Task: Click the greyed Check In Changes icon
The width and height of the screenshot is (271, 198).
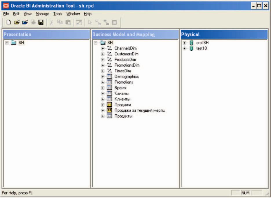Action: [x=33, y=22]
